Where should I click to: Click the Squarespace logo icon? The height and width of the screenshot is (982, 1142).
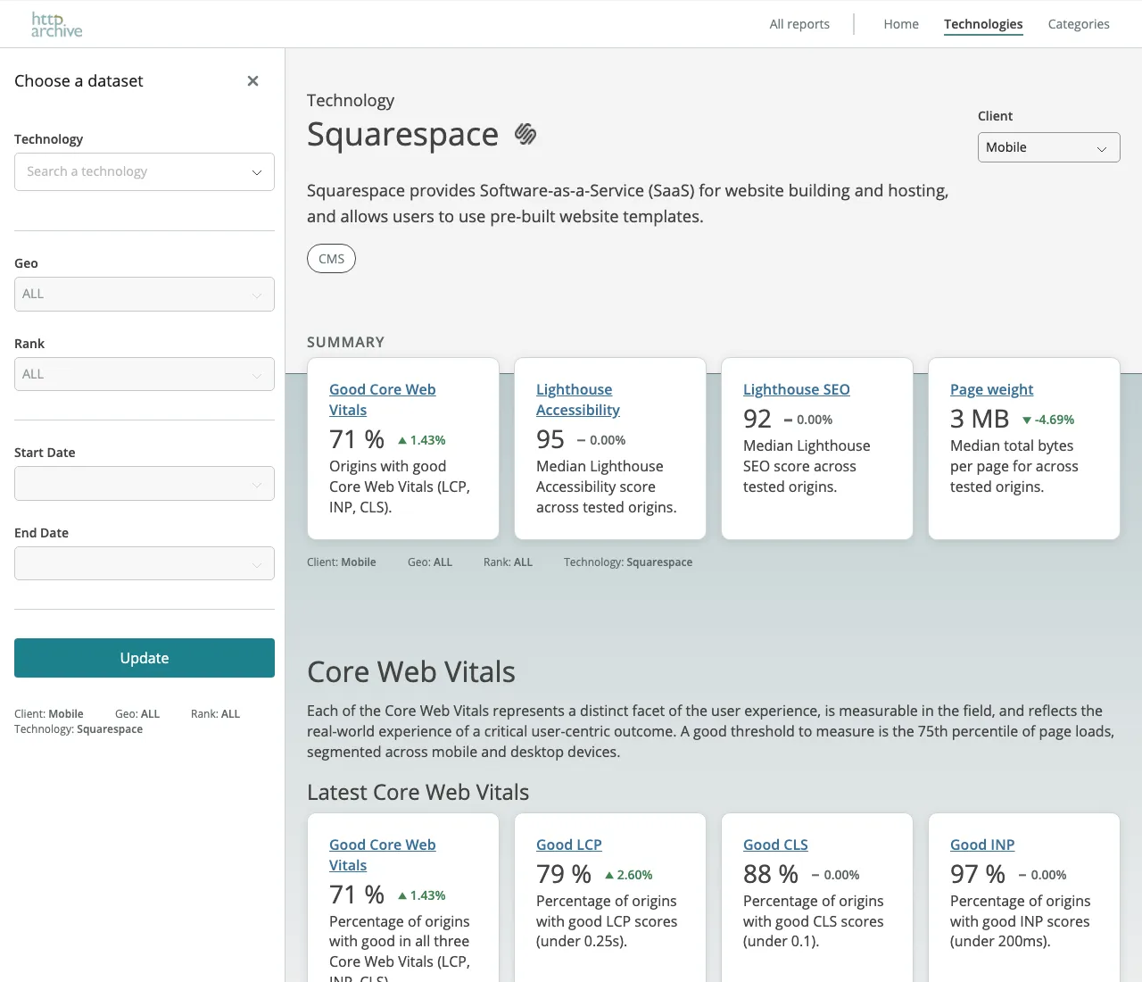(525, 134)
